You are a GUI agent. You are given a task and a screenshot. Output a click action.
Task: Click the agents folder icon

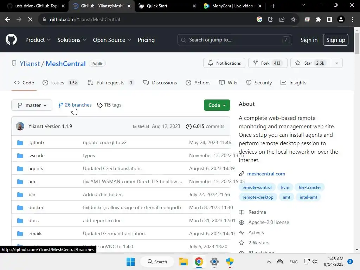point(20,169)
